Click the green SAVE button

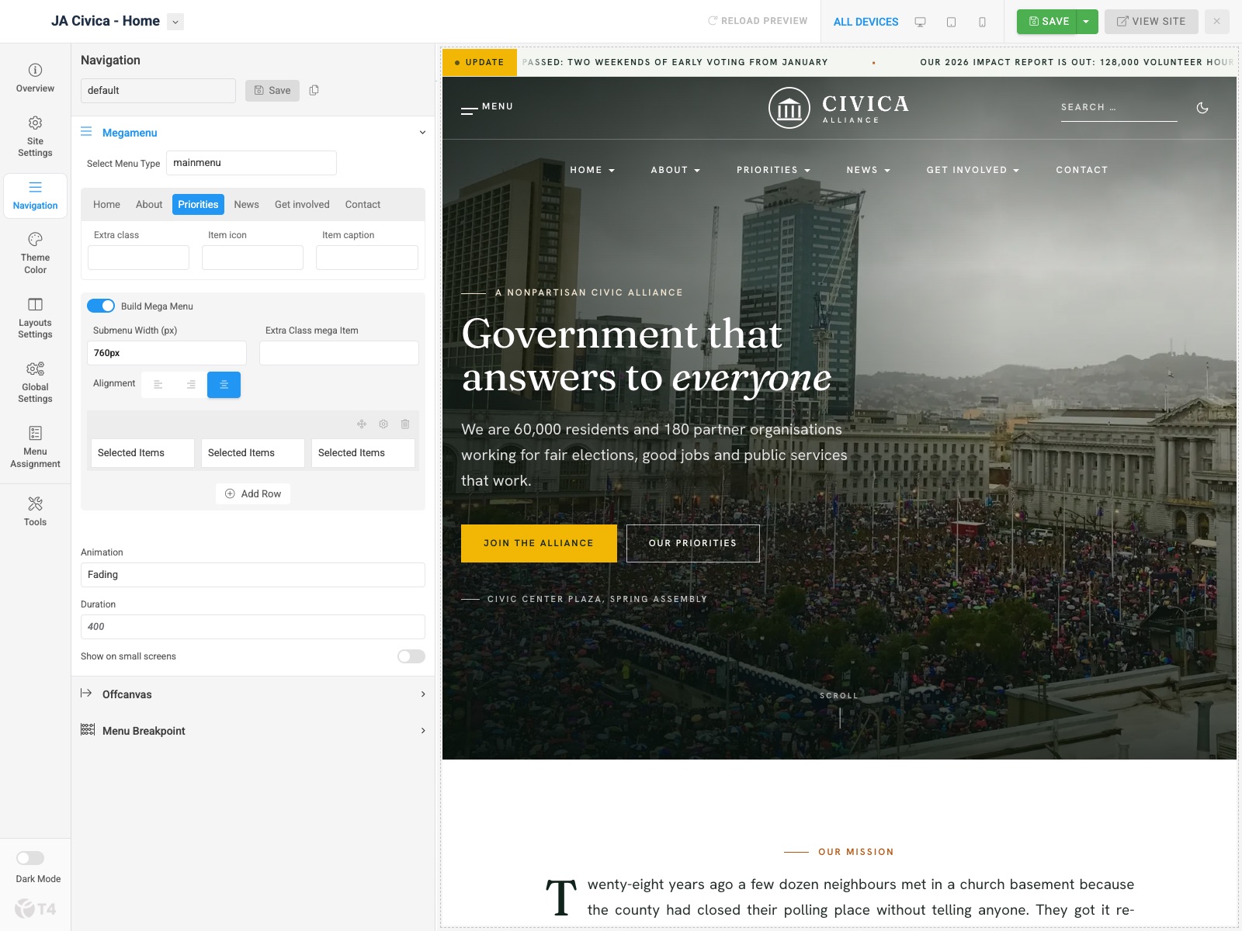1048,22
